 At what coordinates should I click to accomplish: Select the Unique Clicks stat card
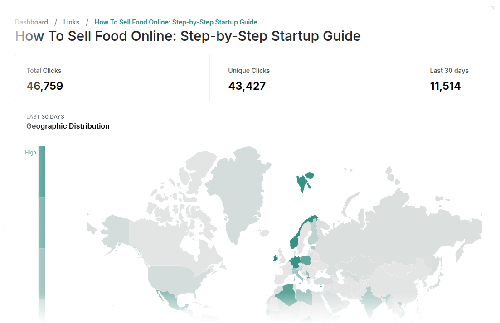click(310, 78)
